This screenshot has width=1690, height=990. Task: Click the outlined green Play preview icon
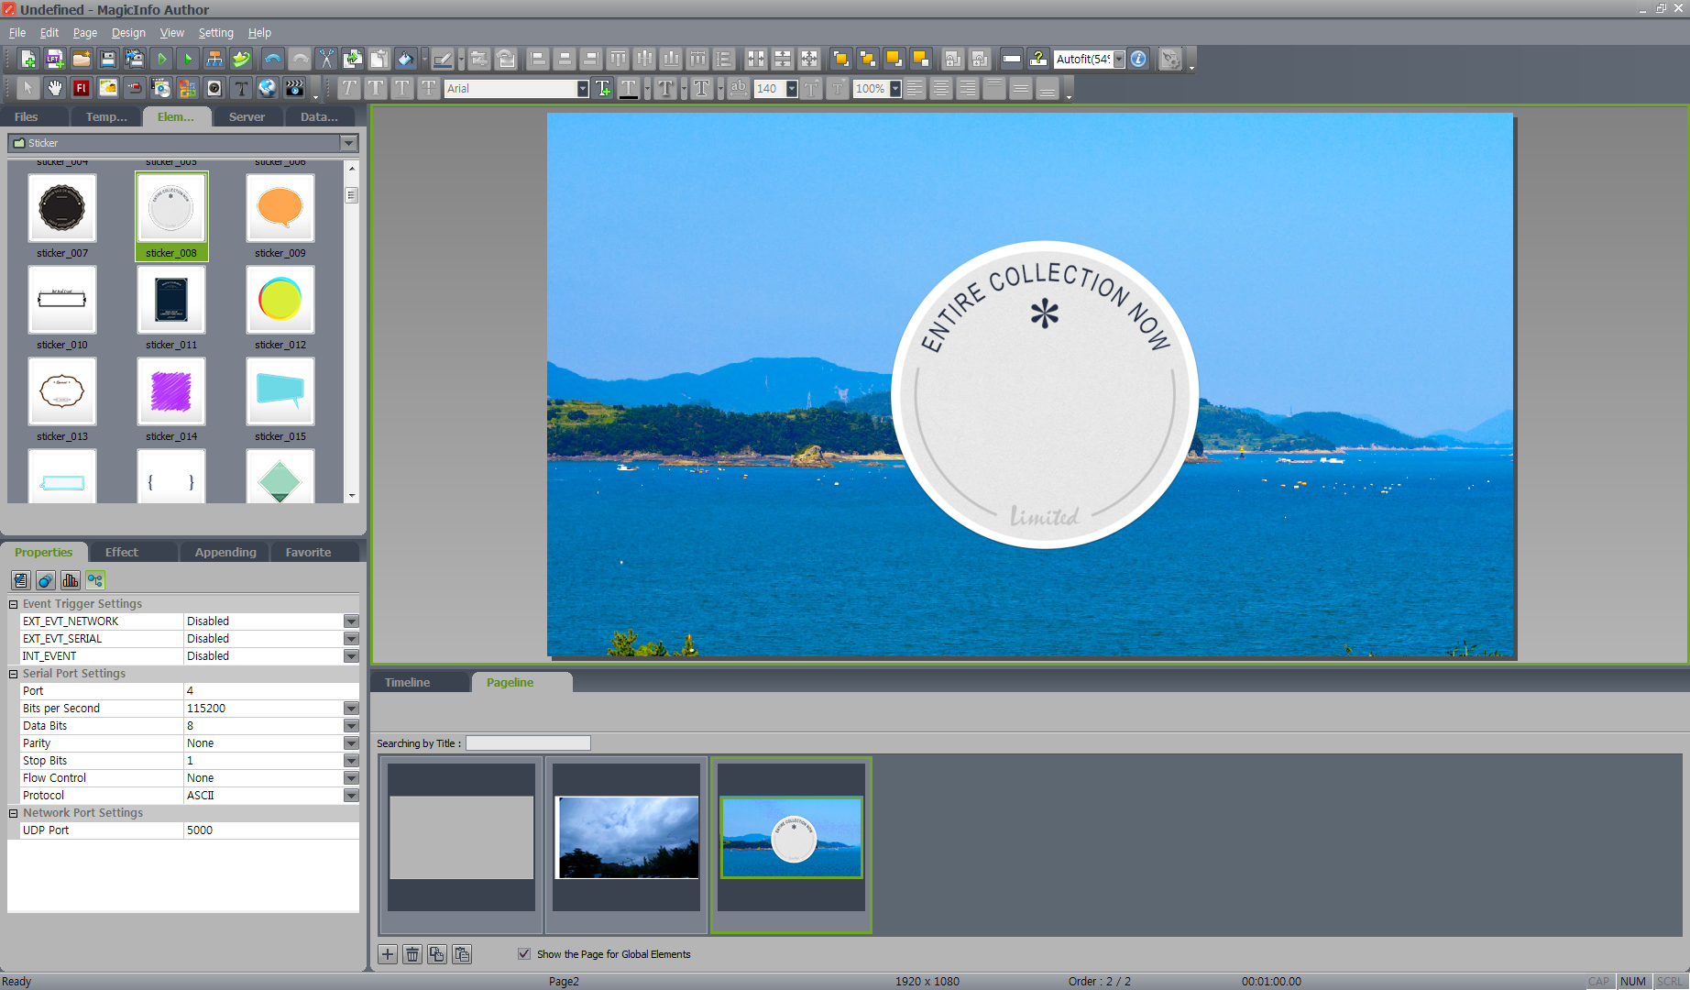(161, 60)
